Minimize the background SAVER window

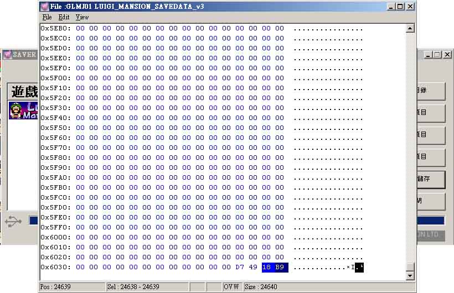[428, 54]
